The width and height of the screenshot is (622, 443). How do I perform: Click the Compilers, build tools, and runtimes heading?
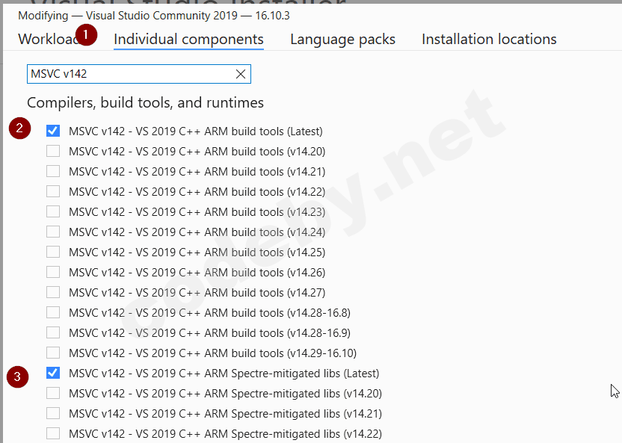coord(145,102)
